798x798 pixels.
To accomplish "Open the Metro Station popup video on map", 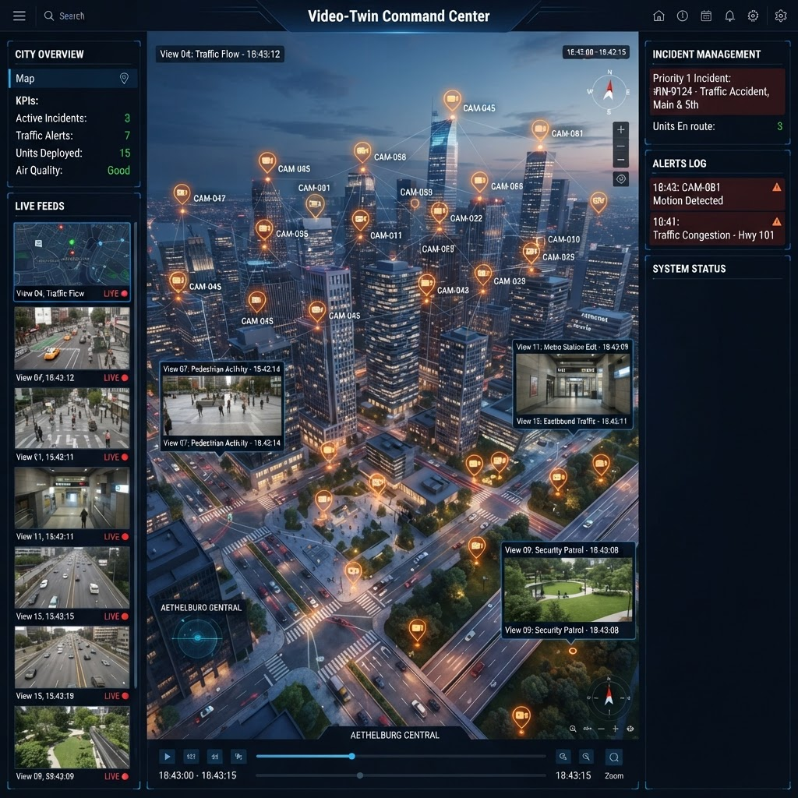I will pyautogui.click(x=573, y=383).
